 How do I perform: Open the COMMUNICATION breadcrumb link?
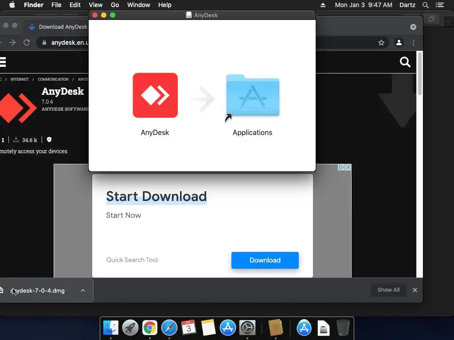(53, 79)
